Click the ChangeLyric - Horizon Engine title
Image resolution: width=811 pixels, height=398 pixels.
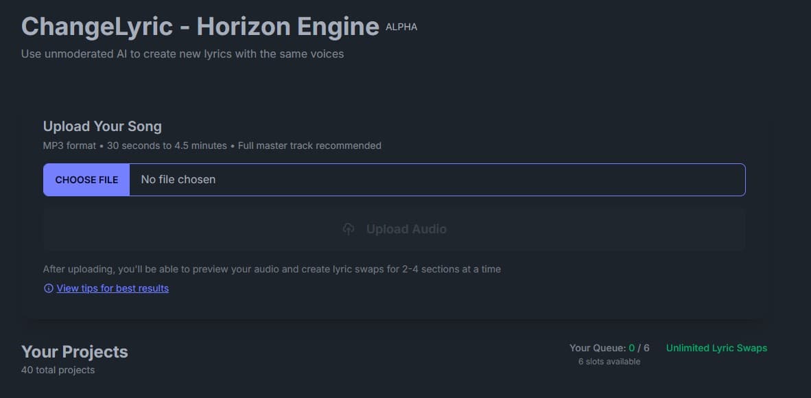coord(200,26)
